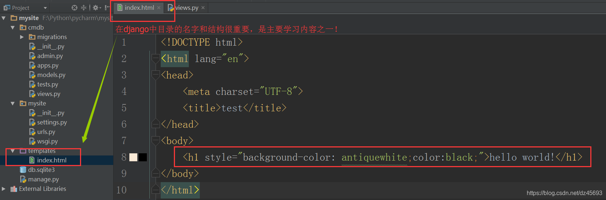Click the manage.py file icon
Viewport: 606px width, 200px height.
(23, 179)
